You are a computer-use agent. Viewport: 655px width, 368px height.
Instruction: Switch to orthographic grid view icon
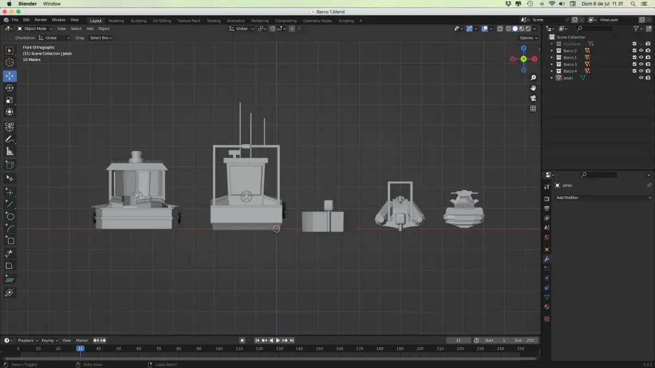pyautogui.click(x=533, y=108)
